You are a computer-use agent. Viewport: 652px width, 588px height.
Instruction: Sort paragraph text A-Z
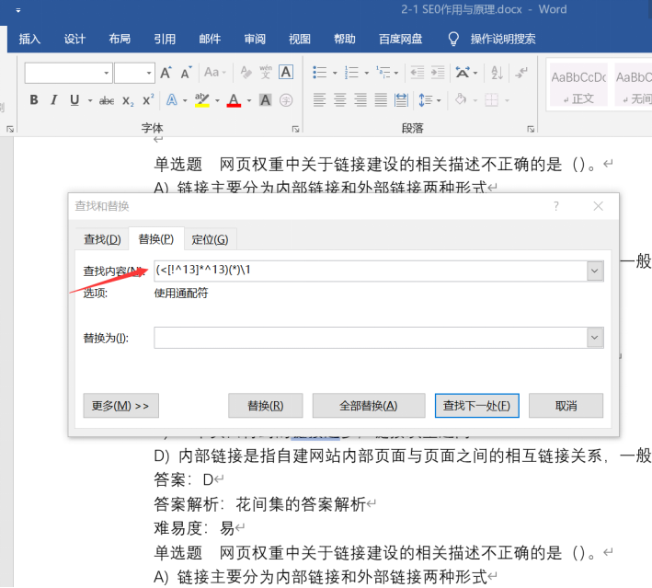point(497,73)
